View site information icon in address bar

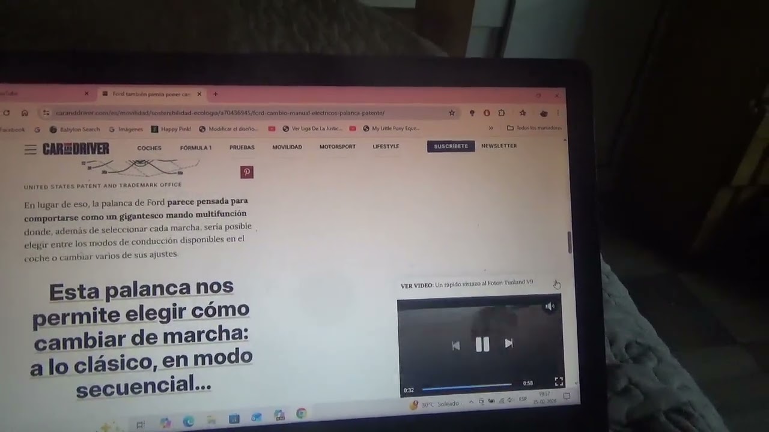point(46,113)
